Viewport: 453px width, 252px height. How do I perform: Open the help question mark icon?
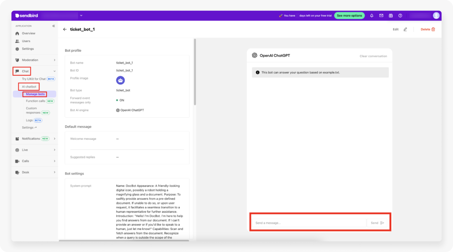click(400, 16)
